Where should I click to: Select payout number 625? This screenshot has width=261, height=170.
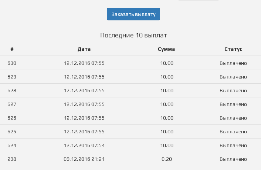[x=12, y=131]
